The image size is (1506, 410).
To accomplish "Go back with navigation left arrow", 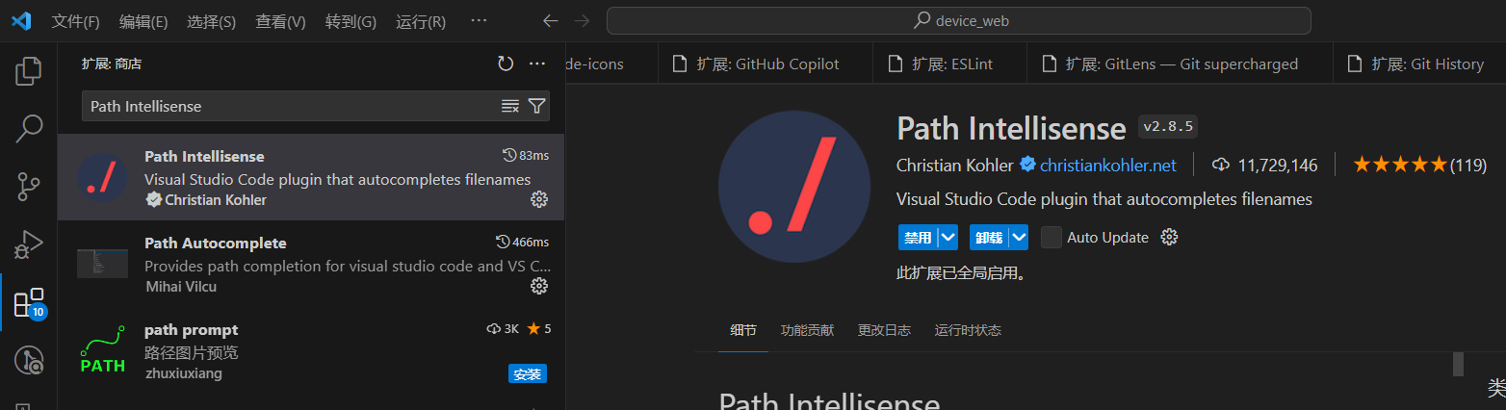I will [x=551, y=21].
